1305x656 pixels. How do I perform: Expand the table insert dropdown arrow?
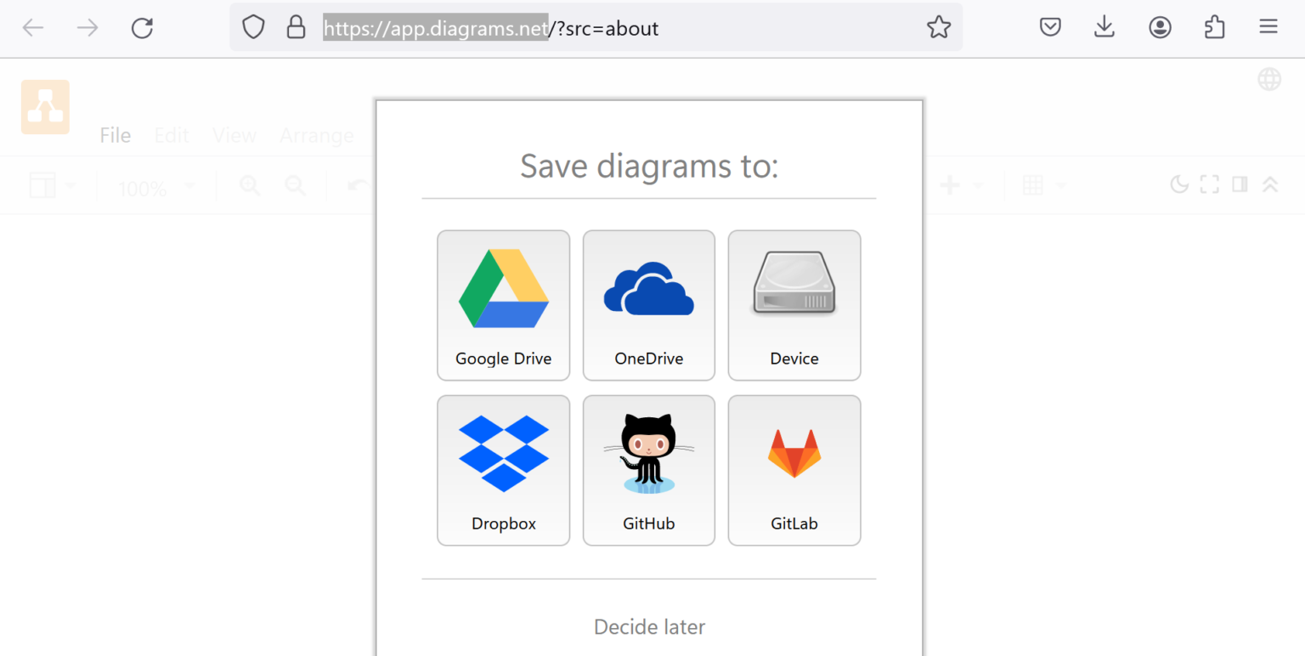[1063, 185]
